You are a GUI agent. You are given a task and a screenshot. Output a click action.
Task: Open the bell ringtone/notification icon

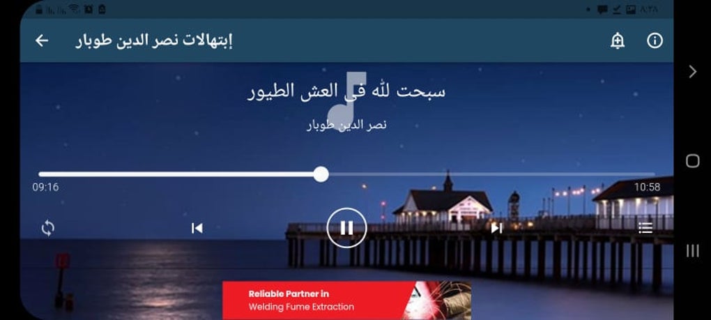click(617, 41)
